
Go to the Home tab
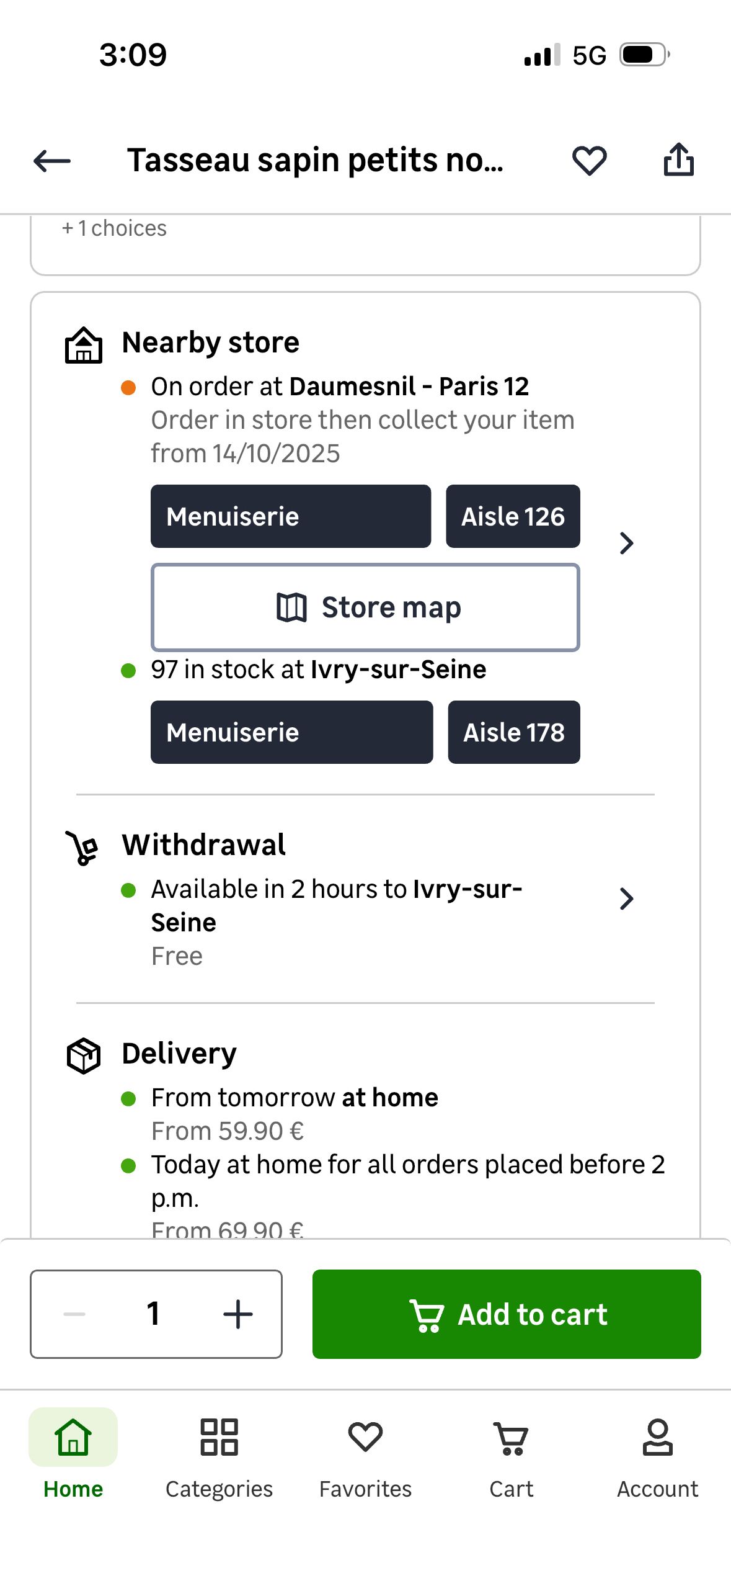tap(73, 1453)
